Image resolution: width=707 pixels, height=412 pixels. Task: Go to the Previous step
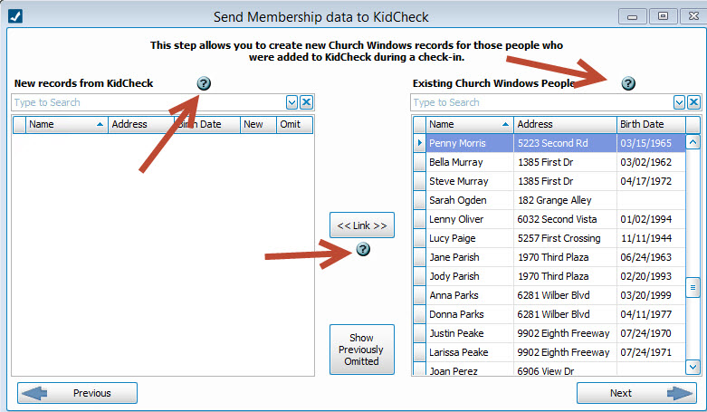coord(78,393)
